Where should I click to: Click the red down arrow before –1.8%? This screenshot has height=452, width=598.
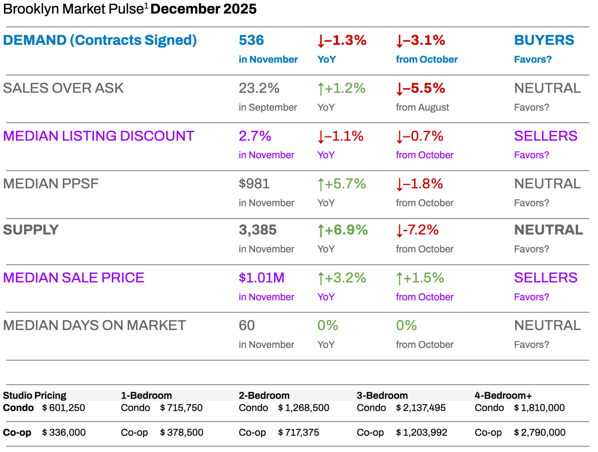[x=399, y=185]
